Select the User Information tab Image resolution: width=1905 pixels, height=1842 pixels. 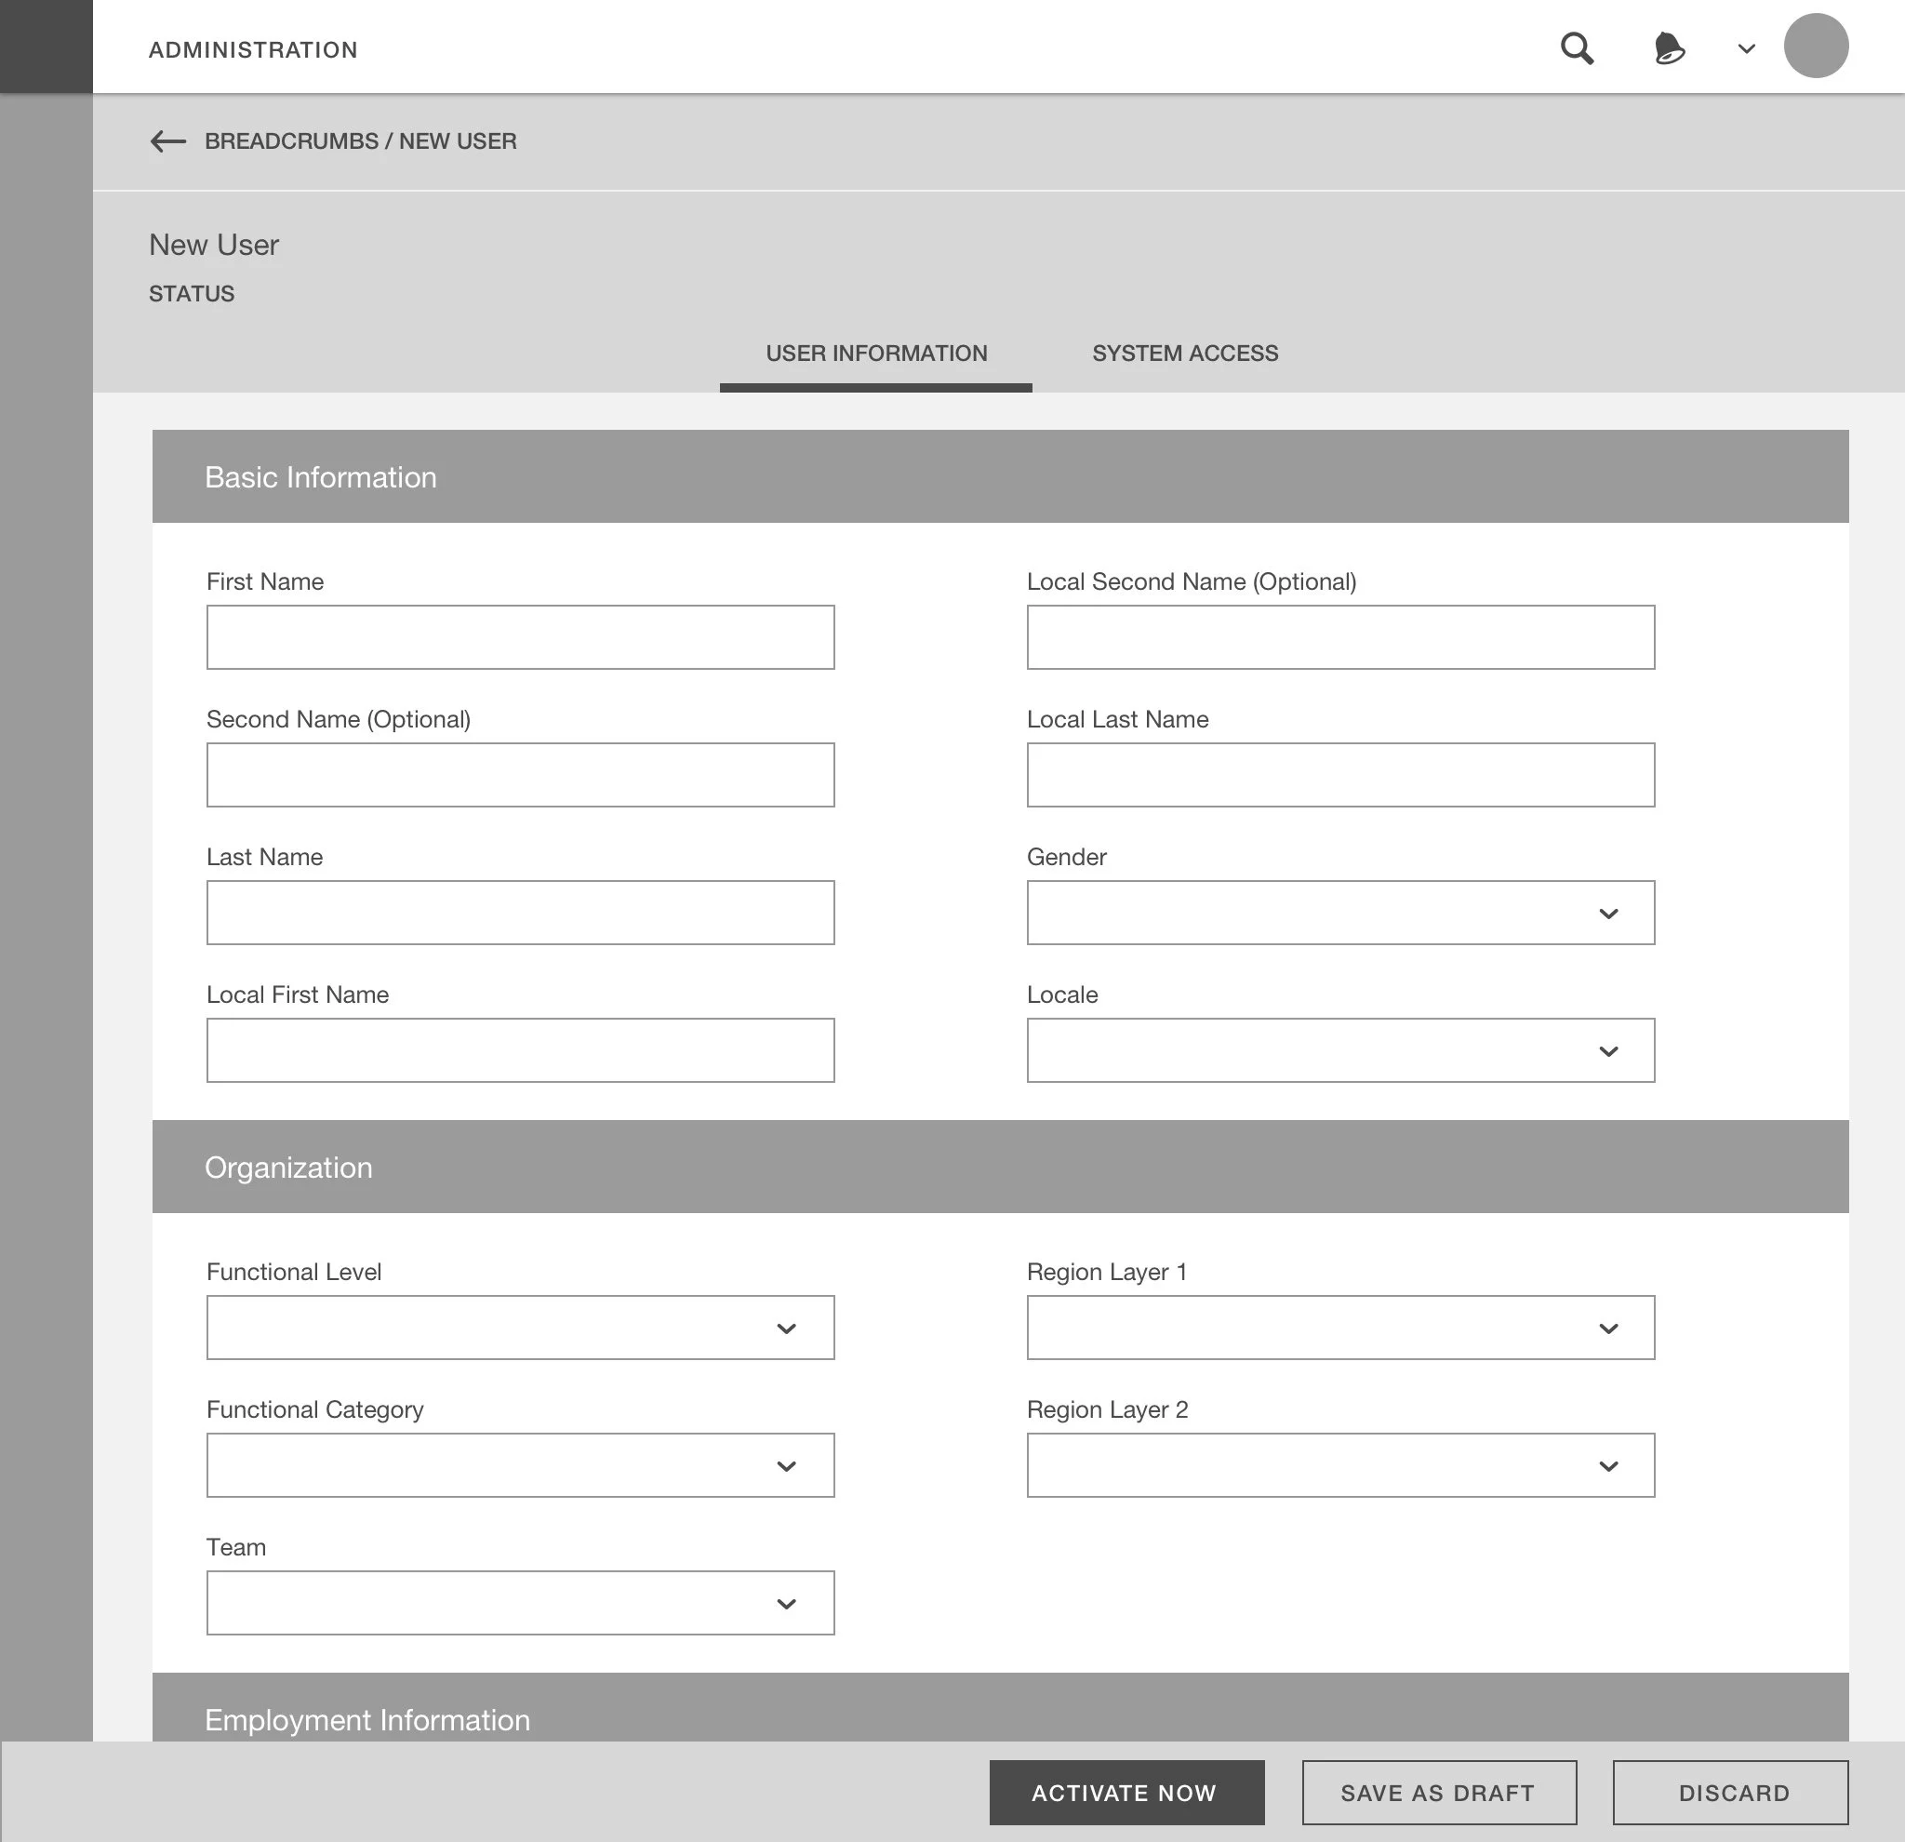pos(875,354)
